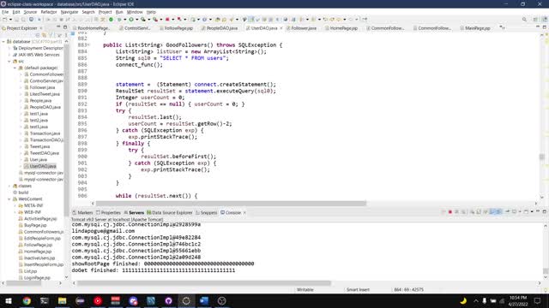
Task: Open the Properties view tab
Action: point(108,212)
